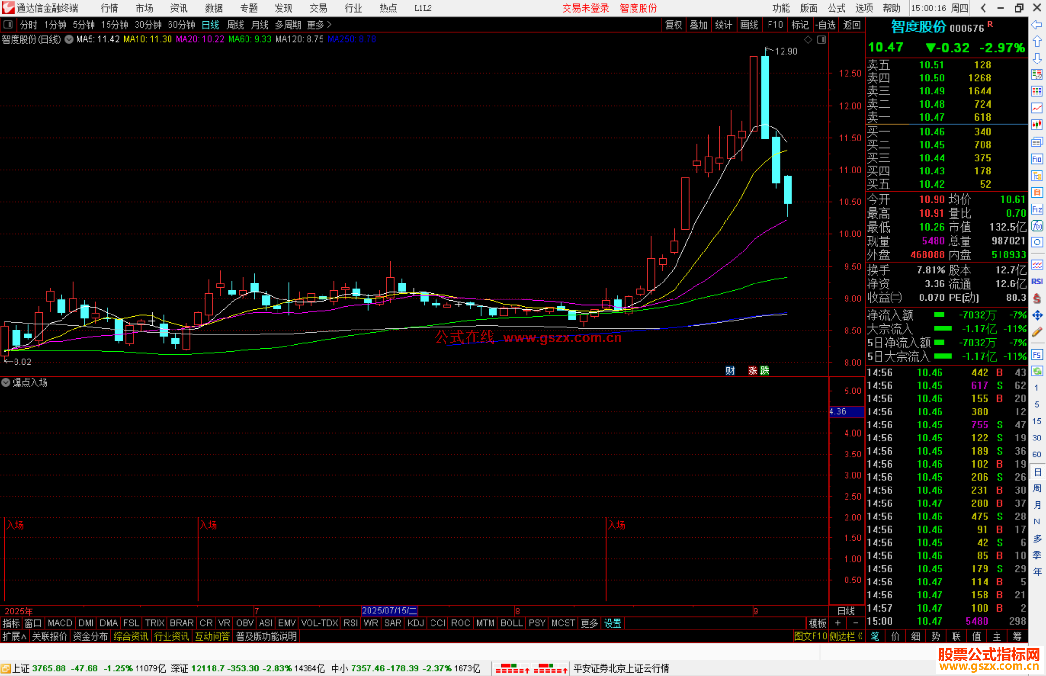Activate the four-way move cross icon

click(1037, 315)
